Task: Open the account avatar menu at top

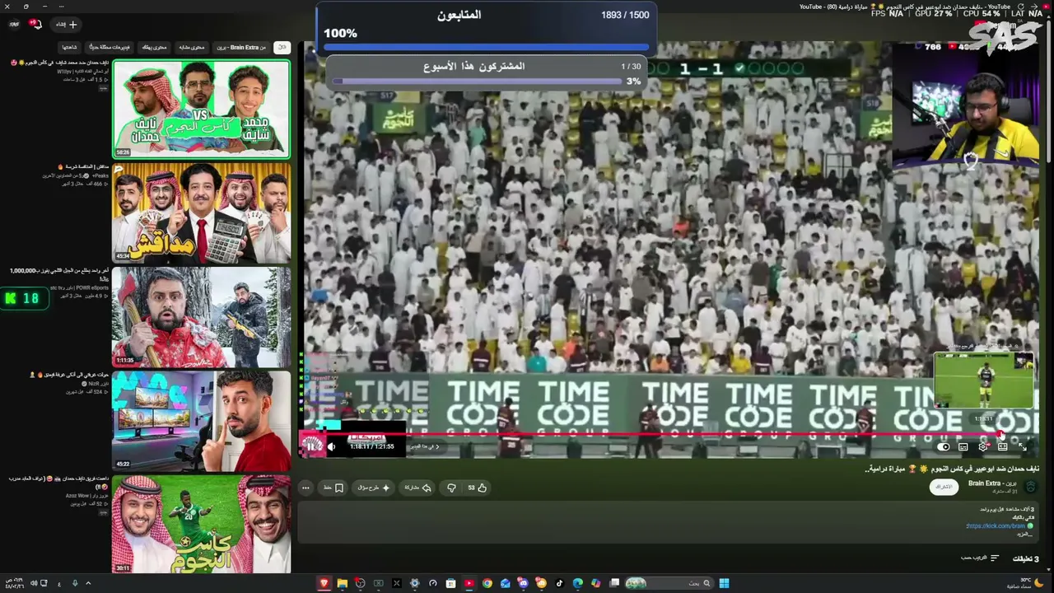Action: point(14,24)
